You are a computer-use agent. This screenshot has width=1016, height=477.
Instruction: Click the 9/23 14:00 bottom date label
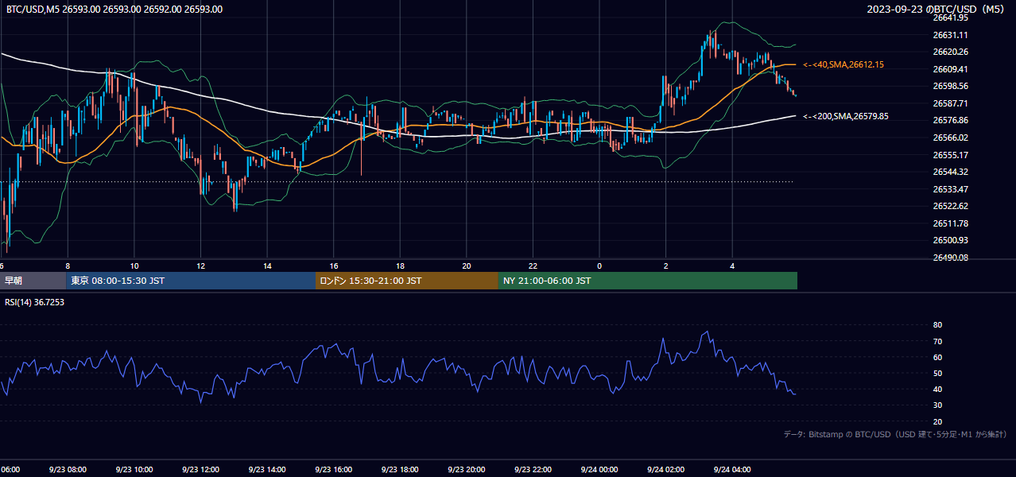(x=267, y=470)
